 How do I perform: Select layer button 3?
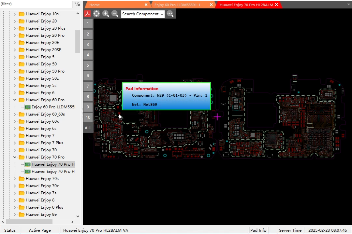pyautogui.click(x=88, y=44)
